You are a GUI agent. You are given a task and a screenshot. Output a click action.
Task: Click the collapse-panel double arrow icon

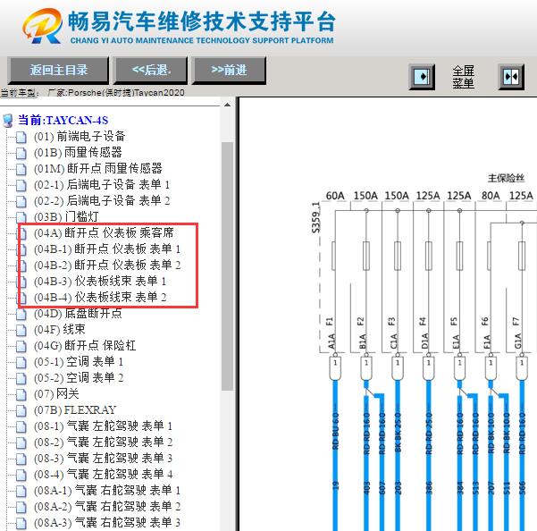pyautogui.click(x=511, y=77)
